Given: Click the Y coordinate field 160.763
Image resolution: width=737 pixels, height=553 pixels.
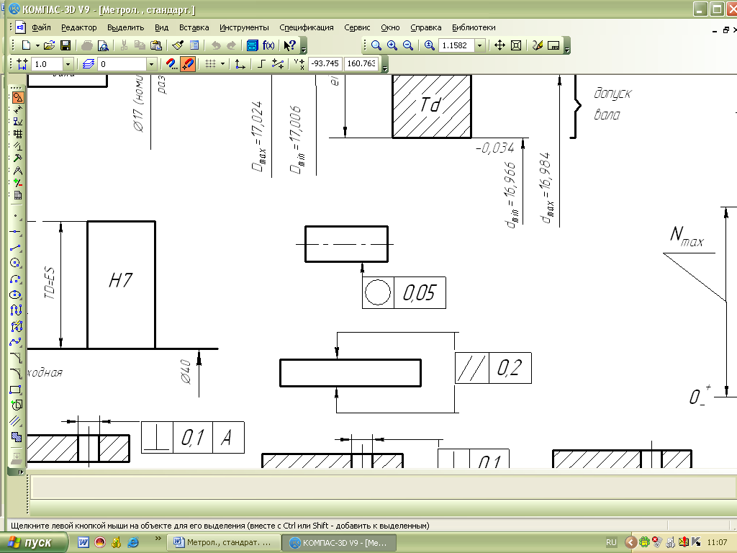Looking at the screenshot, I should pos(361,63).
